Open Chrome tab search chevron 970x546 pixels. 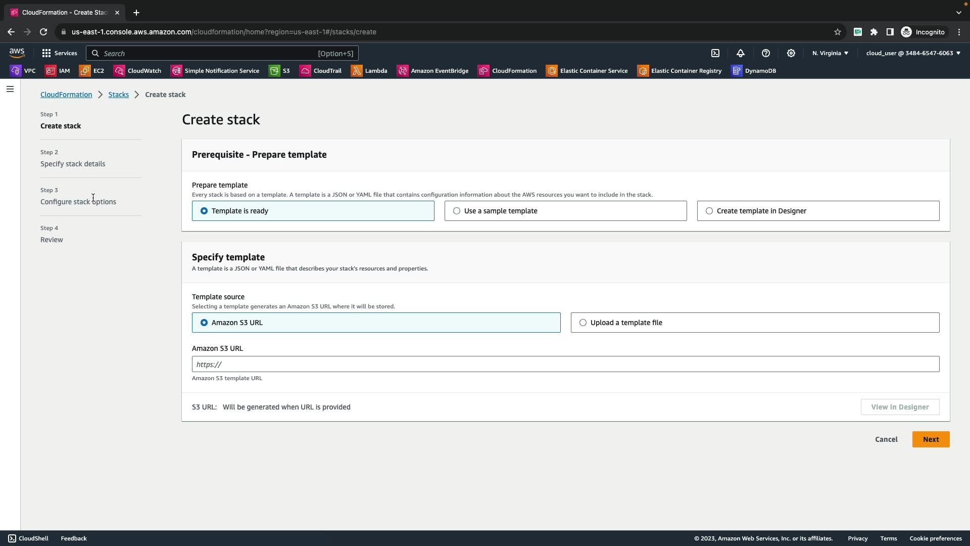pyautogui.click(x=958, y=13)
